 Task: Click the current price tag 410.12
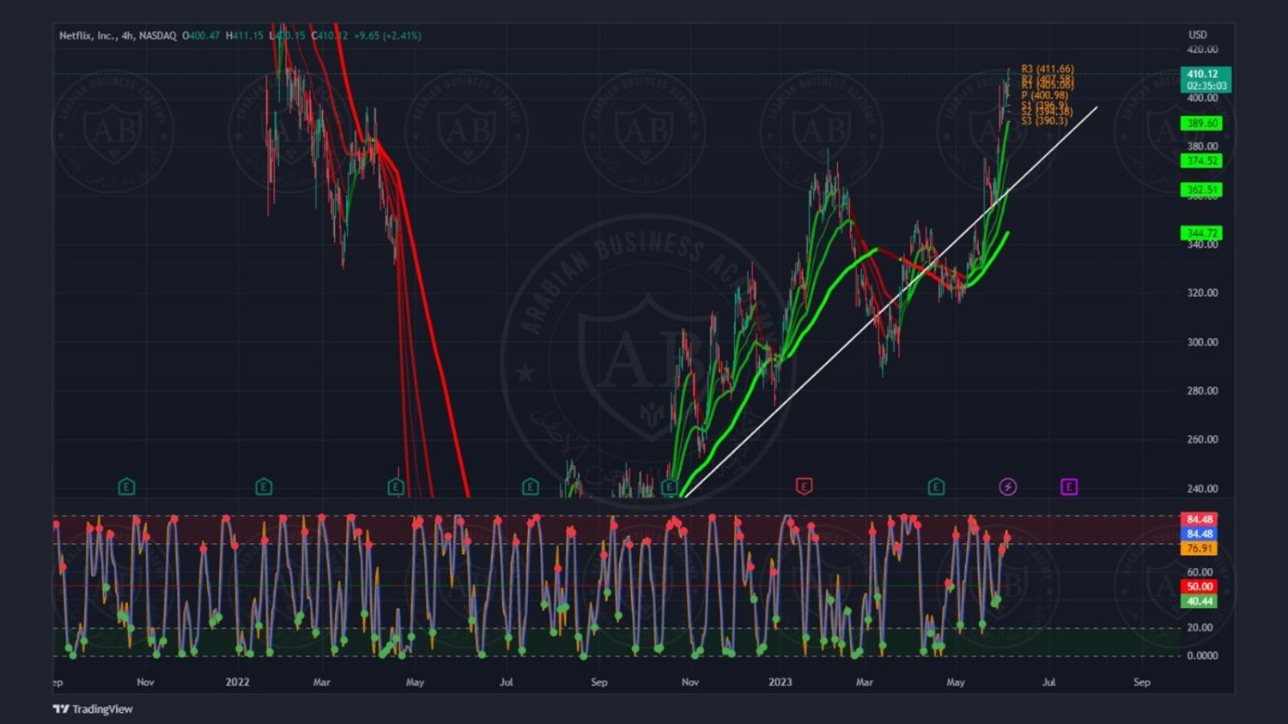pyautogui.click(x=1206, y=80)
